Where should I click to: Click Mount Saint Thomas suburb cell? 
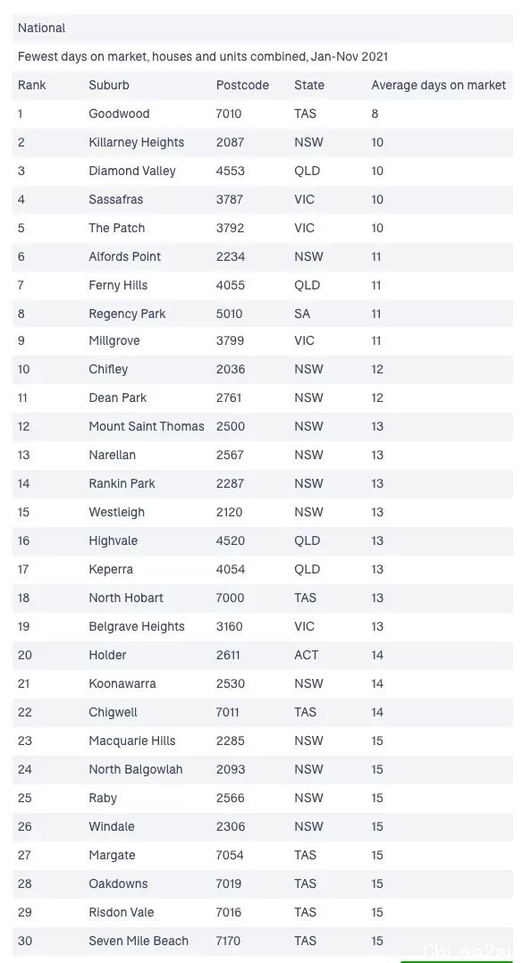click(x=147, y=426)
